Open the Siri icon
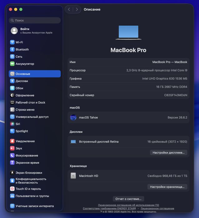 click(12, 124)
